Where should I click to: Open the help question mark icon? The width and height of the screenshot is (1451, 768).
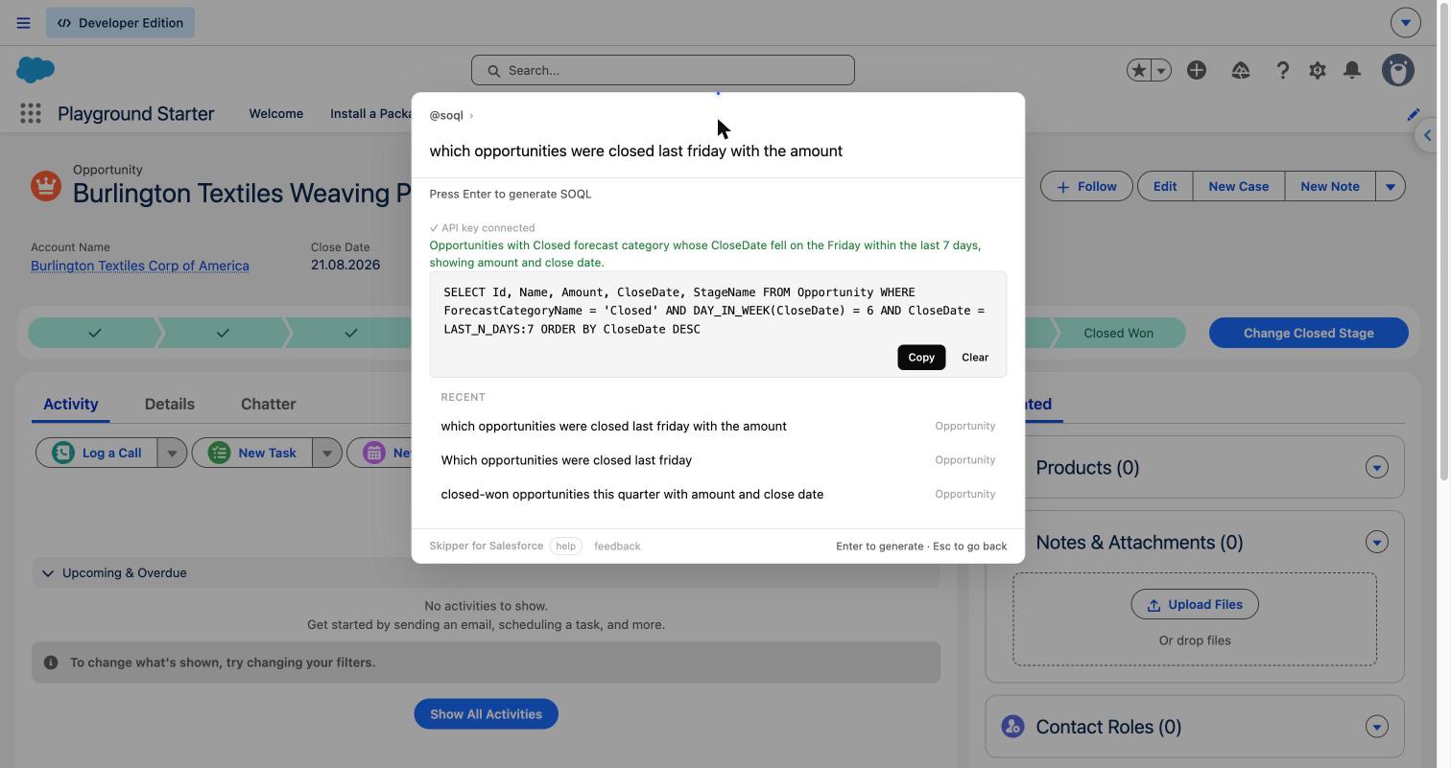[1282, 70]
